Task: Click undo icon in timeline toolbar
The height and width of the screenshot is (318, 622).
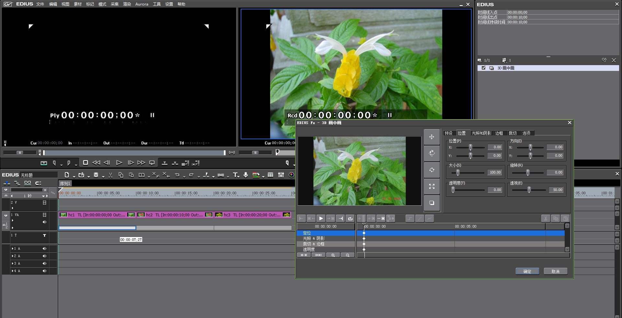Action: pyautogui.click(x=177, y=175)
